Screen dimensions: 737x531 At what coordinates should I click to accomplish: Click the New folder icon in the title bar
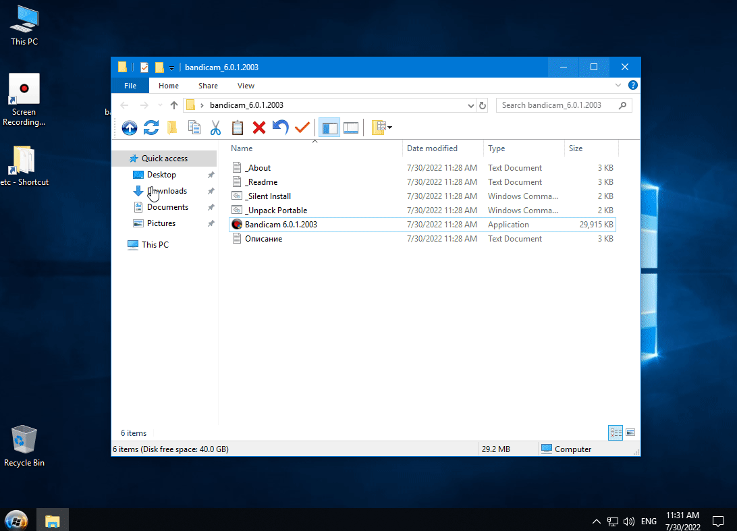point(159,67)
